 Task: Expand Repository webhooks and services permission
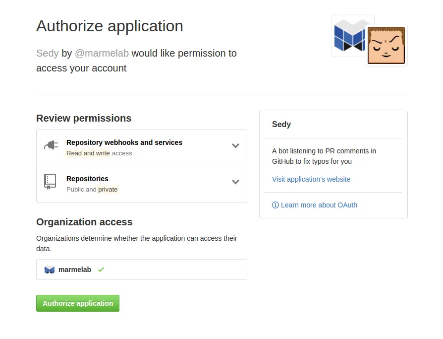click(236, 146)
